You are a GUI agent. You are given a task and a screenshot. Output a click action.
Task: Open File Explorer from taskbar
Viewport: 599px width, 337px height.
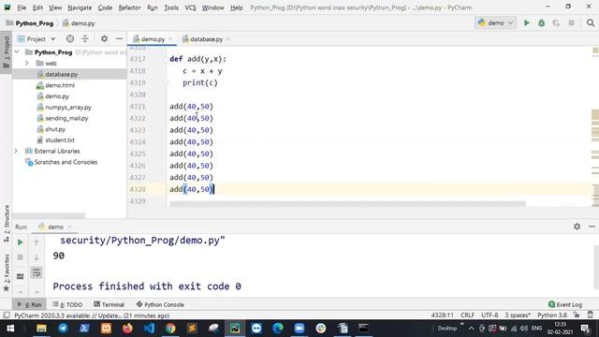pyautogui.click(x=41, y=329)
